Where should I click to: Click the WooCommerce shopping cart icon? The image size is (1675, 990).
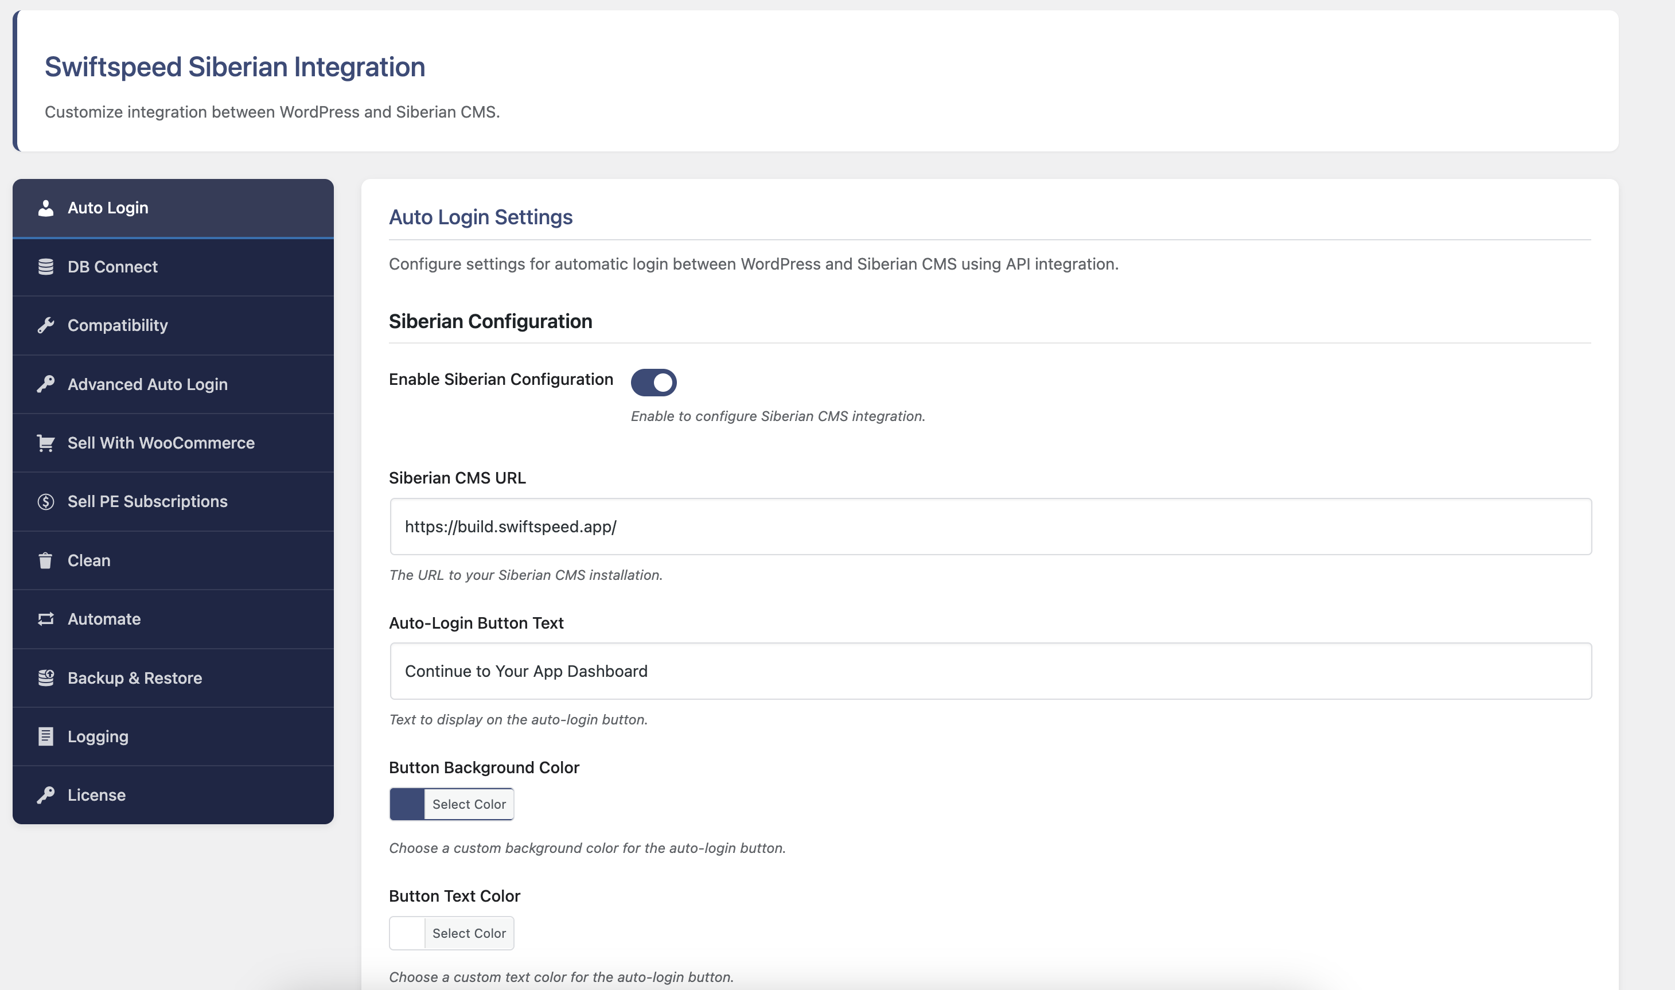[45, 443]
